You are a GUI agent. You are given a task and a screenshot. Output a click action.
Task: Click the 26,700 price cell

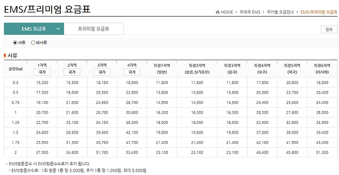(132, 103)
